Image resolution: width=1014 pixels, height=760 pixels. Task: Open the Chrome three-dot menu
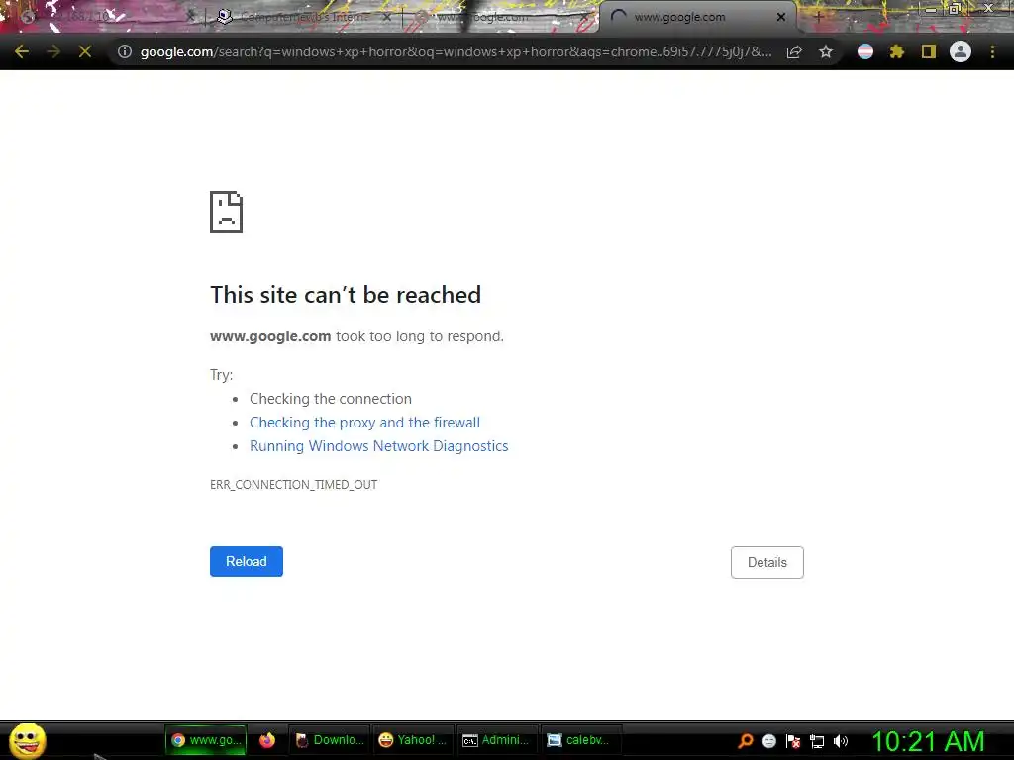pyautogui.click(x=992, y=51)
